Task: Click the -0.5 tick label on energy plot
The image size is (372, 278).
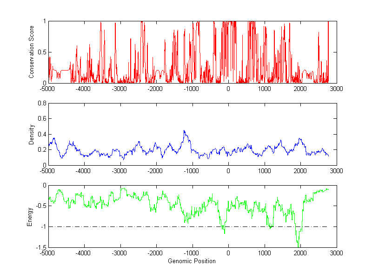Action: tap(41, 206)
